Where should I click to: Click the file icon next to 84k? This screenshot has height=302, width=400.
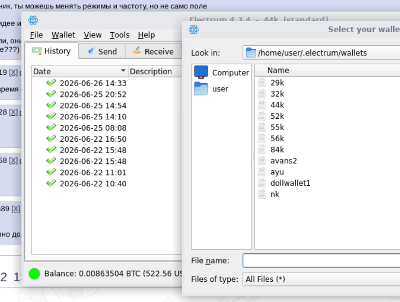click(261, 149)
